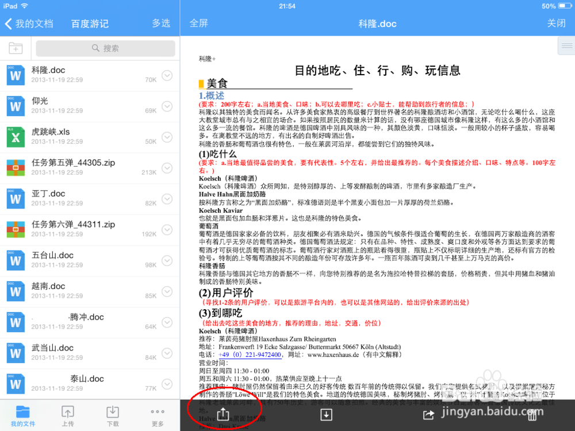Open the 腾冲.doc Word file icon
The width and height of the screenshot is (575, 431).
(x=16, y=322)
